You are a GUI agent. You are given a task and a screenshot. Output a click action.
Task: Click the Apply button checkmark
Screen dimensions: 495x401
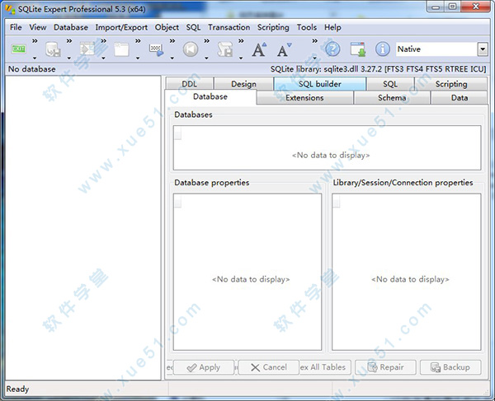coord(191,367)
